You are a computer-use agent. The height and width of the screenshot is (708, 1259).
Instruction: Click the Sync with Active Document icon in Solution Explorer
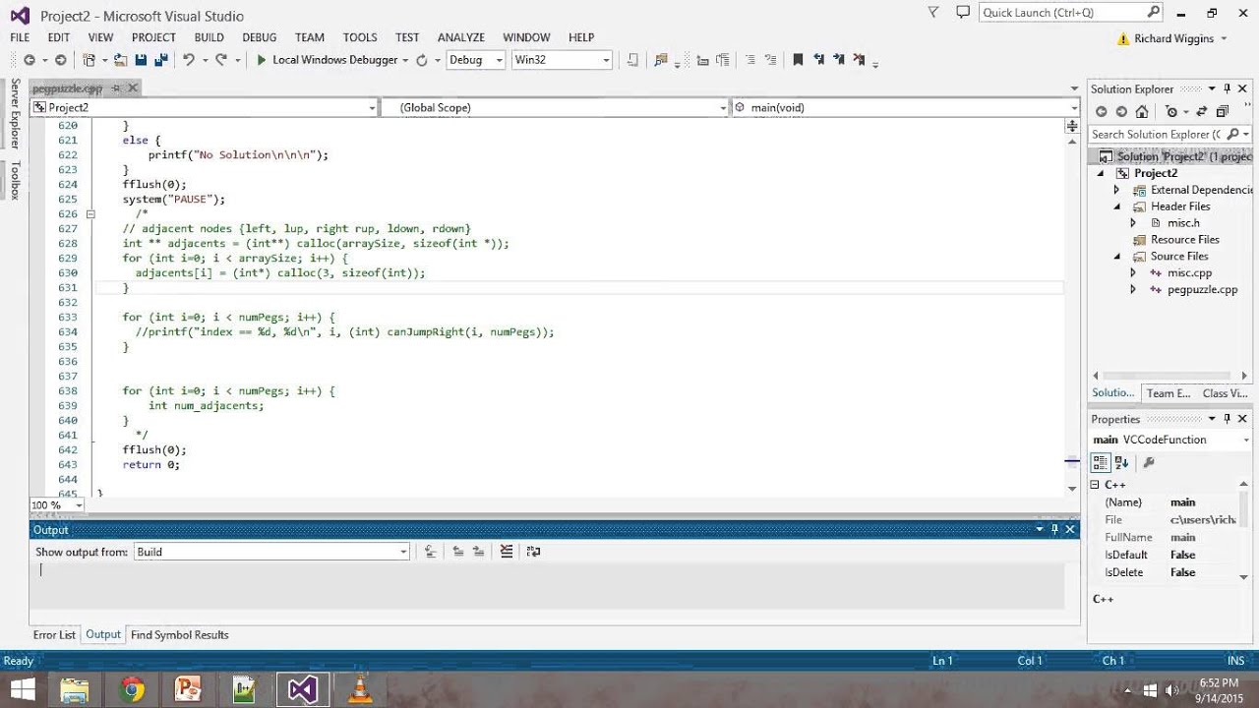click(1201, 111)
